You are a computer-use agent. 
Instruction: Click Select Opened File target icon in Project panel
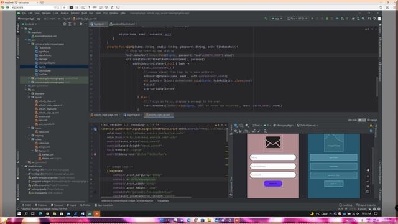[x=65, y=24]
